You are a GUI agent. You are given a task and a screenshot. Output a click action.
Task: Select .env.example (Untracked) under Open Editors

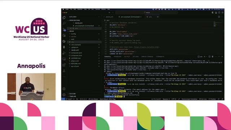84,26
